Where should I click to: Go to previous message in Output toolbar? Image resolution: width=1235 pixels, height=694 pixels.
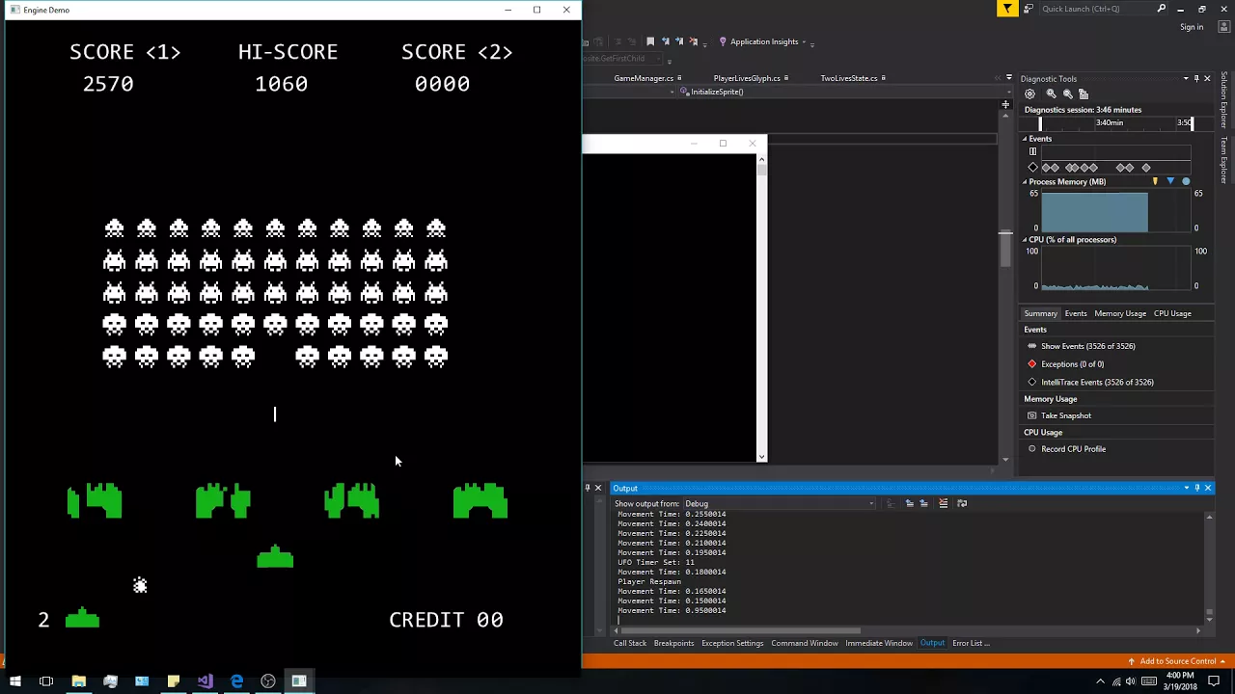909,503
